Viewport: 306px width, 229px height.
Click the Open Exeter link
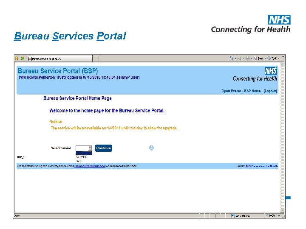pyautogui.click(x=231, y=91)
